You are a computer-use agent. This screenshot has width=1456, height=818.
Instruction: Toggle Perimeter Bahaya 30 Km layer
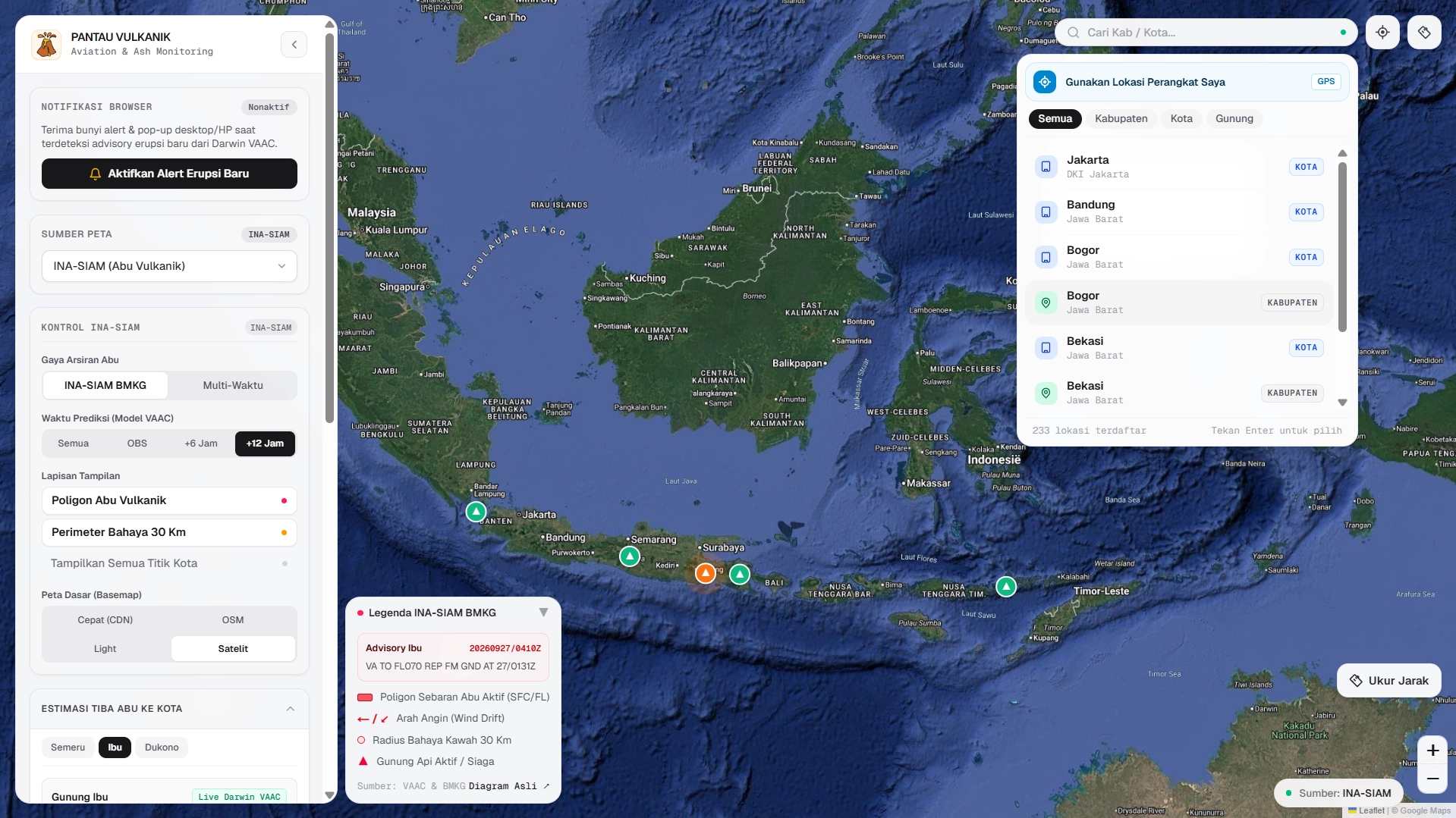click(x=169, y=532)
